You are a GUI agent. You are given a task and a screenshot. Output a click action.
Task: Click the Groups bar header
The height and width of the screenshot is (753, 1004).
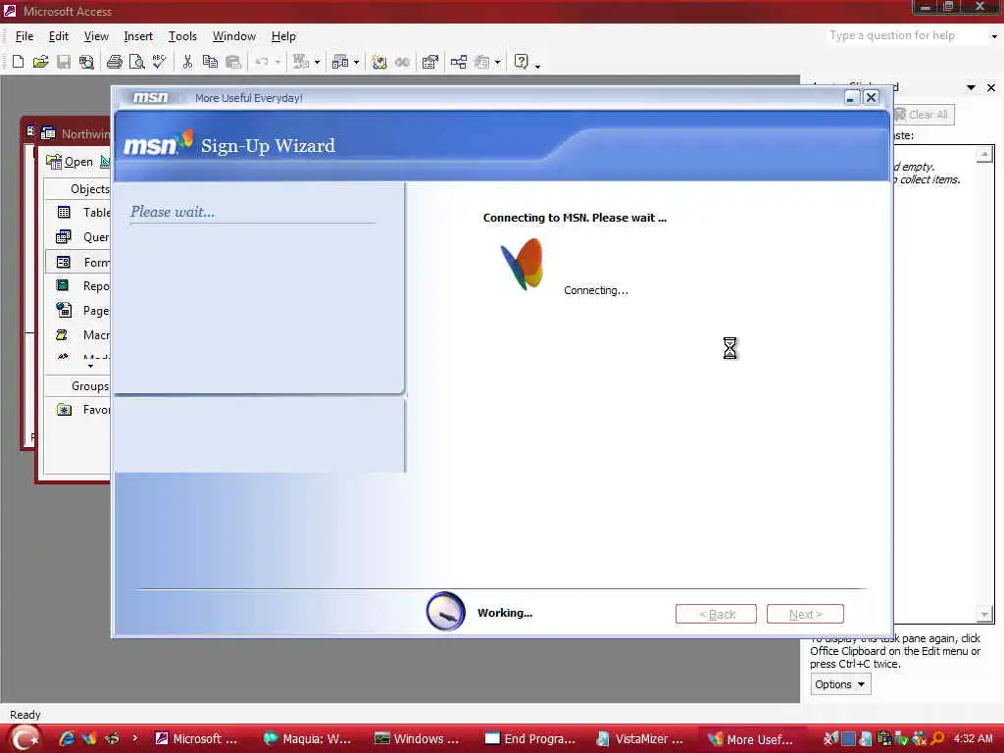click(77, 386)
